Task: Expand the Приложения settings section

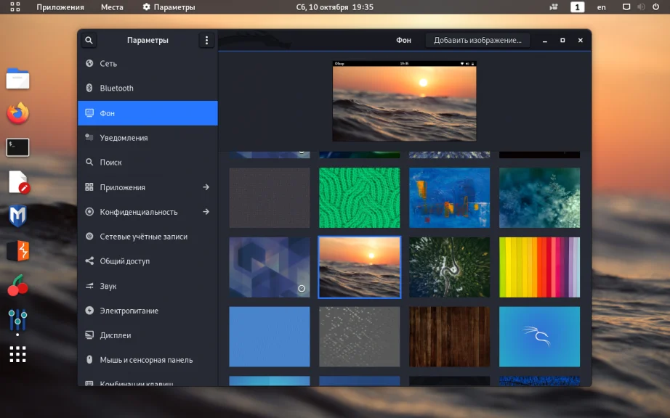Action: click(148, 187)
